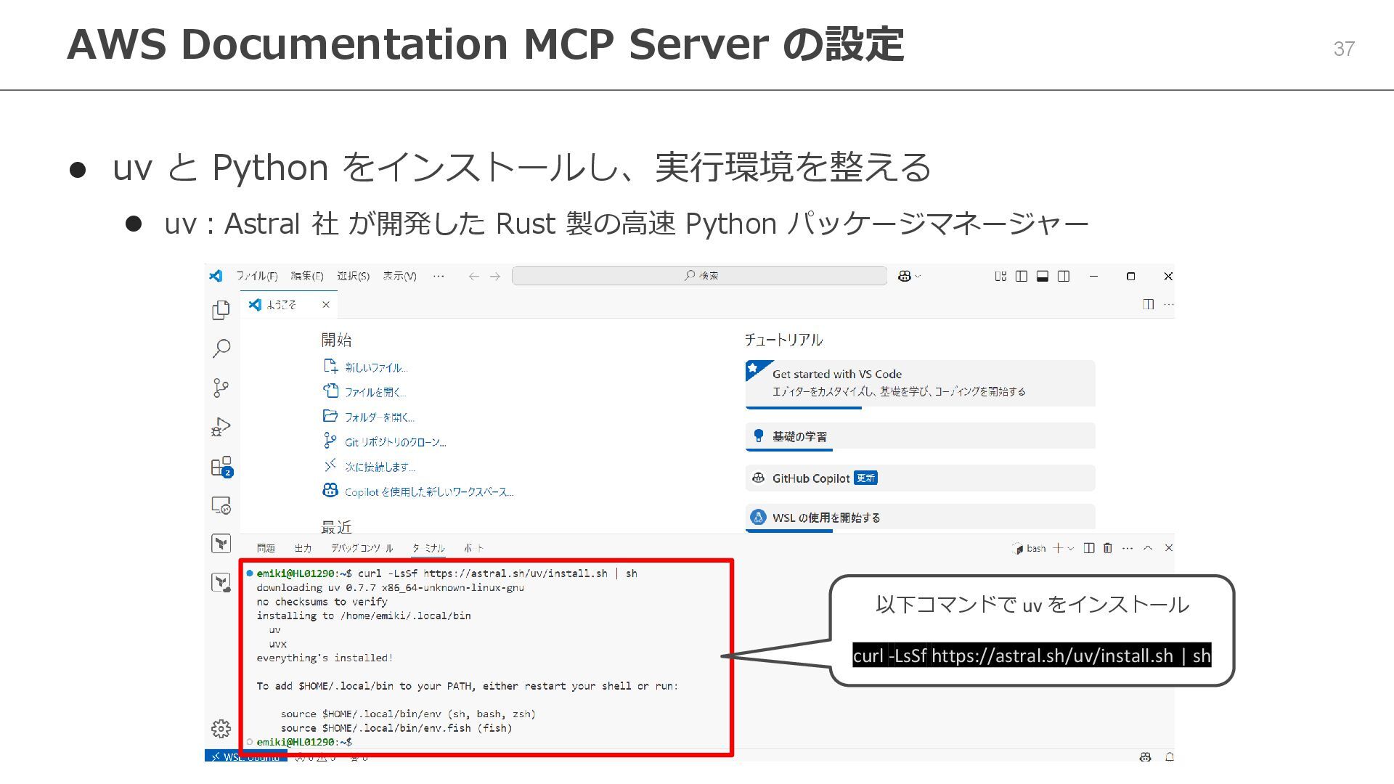1394x784 pixels.
Task: Open the Explorer view in activity bar
Action: point(221,310)
